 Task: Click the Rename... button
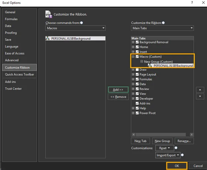pyautogui.click(x=184, y=141)
